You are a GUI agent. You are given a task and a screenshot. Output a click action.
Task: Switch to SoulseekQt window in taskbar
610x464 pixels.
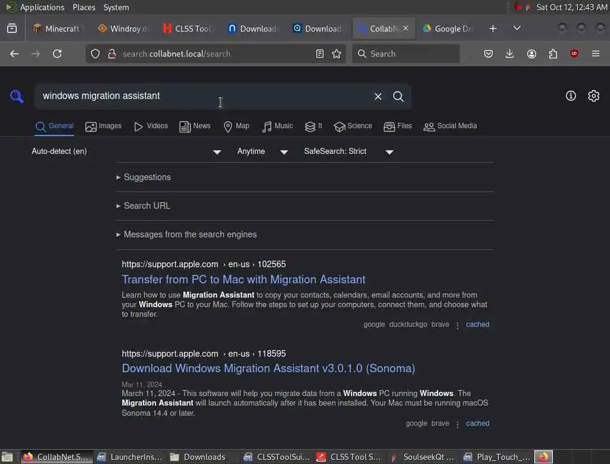click(x=422, y=457)
